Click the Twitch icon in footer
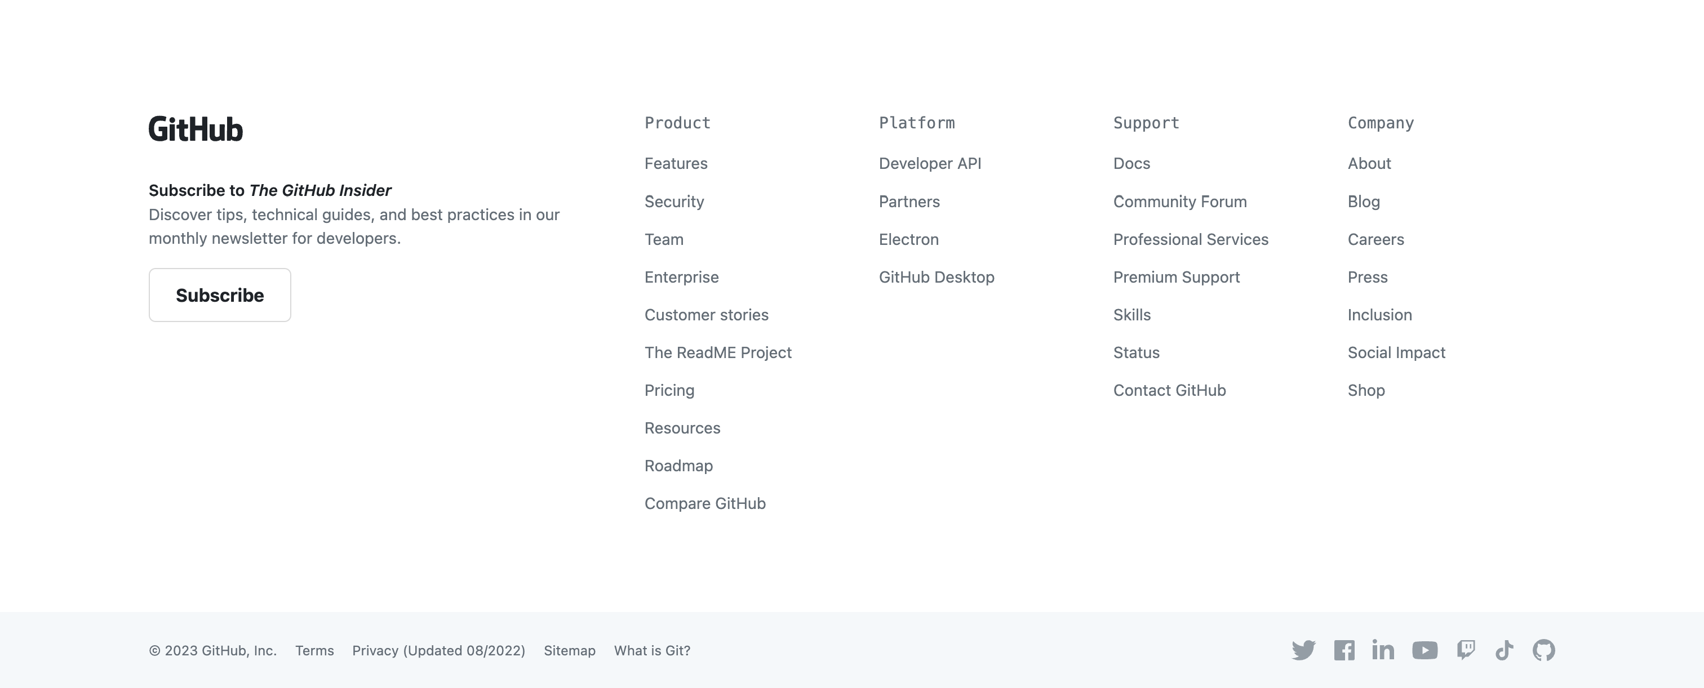 1465,650
